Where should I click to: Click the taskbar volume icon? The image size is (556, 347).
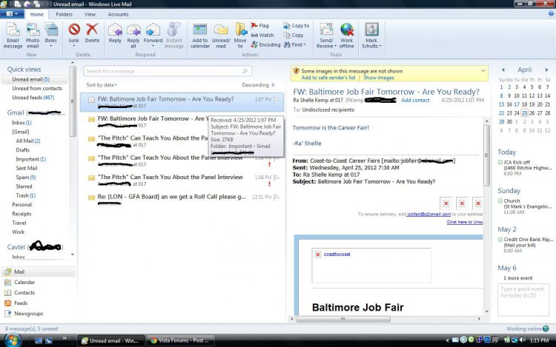click(522, 340)
